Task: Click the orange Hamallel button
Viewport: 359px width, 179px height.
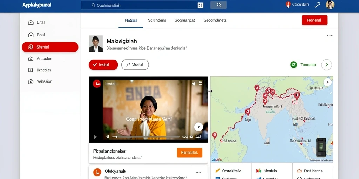Action: (x=190, y=152)
